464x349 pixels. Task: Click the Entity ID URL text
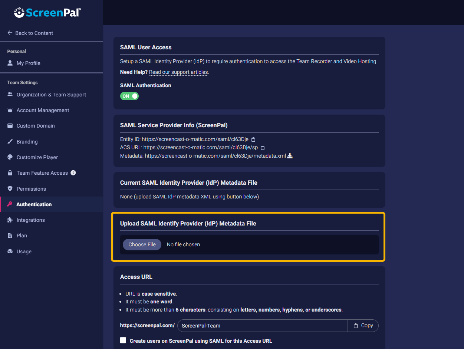(x=195, y=139)
